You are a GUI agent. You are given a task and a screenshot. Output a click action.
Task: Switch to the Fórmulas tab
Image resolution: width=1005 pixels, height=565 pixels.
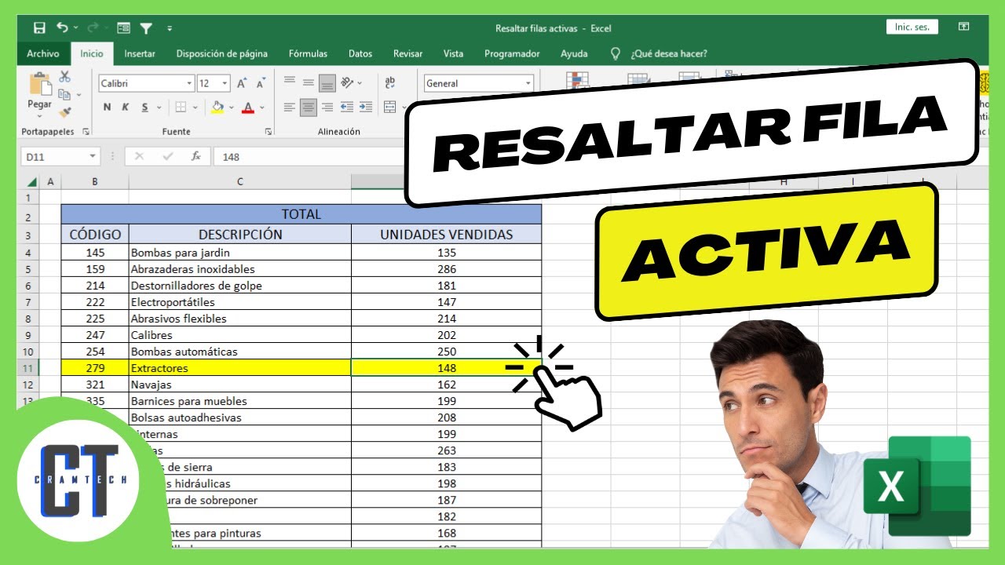308,54
